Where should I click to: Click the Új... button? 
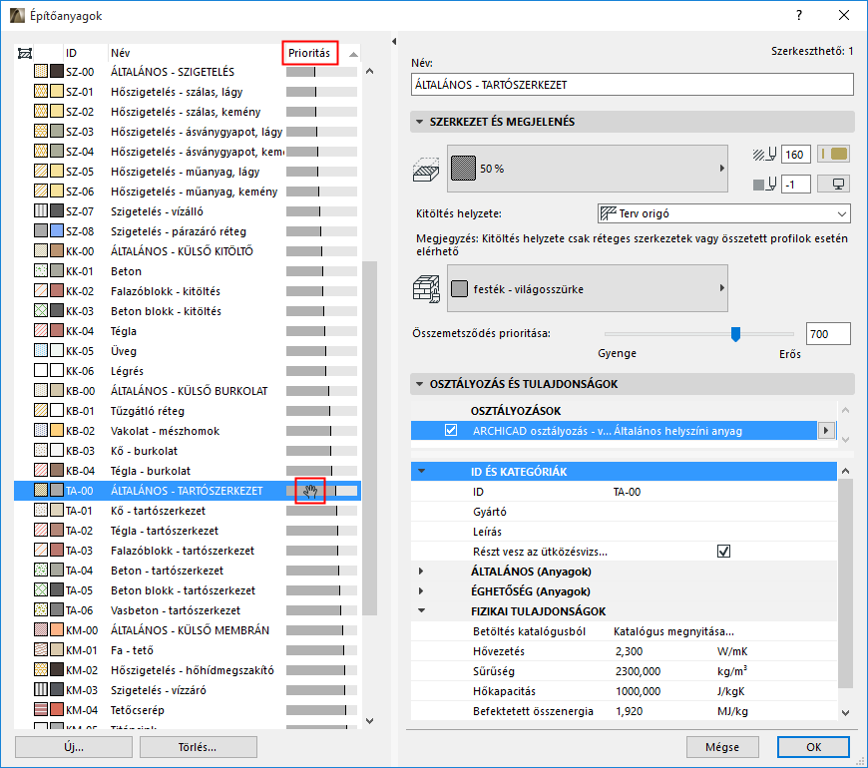(x=74, y=747)
